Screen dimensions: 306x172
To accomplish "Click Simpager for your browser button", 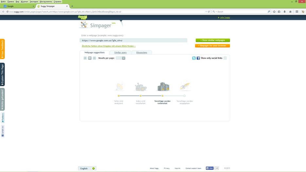I will [212, 46].
